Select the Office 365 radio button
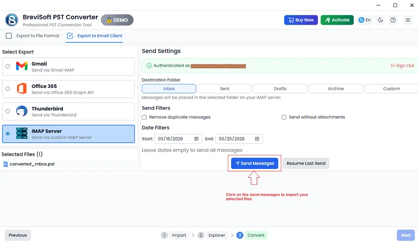The image size is (418, 244). pyautogui.click(x=8, y=88)
